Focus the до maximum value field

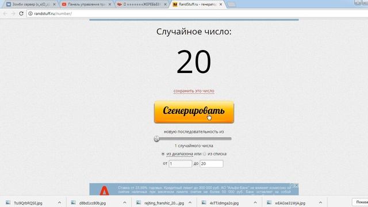(x=212, y=163)
